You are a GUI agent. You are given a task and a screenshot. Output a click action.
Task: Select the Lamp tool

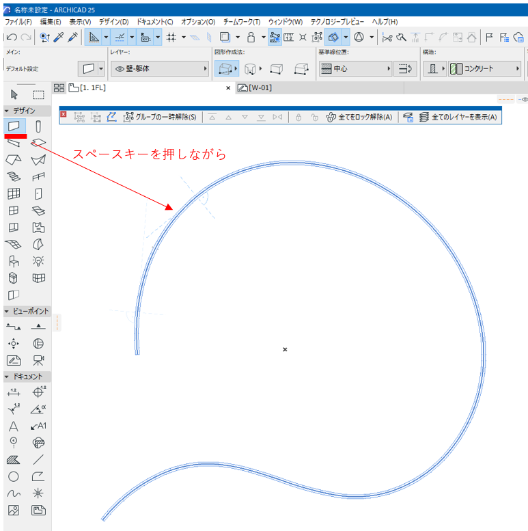(38, 261)
